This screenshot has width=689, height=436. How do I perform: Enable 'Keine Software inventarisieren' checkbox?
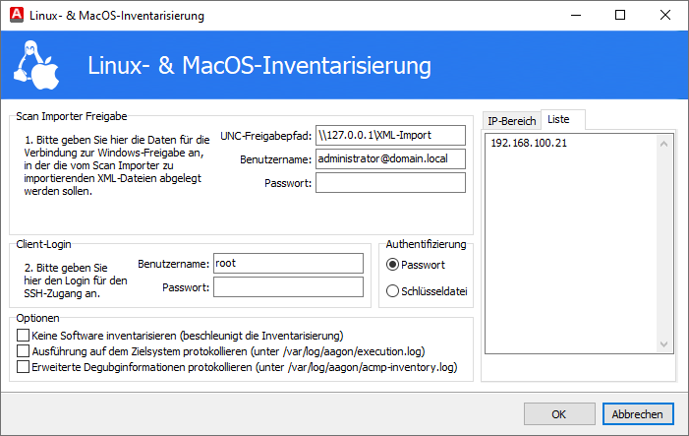pyautogui.click(x=24, y=336)
